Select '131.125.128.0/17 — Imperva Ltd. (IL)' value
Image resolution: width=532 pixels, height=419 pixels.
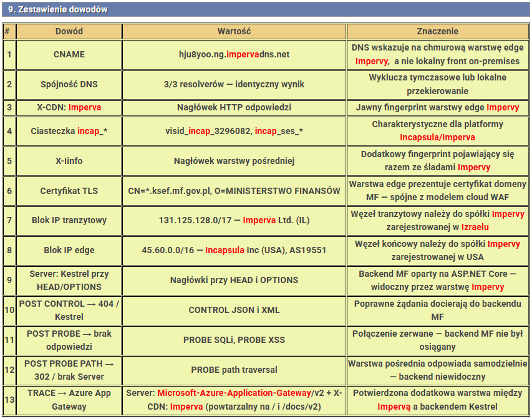[x=234, y=221]
